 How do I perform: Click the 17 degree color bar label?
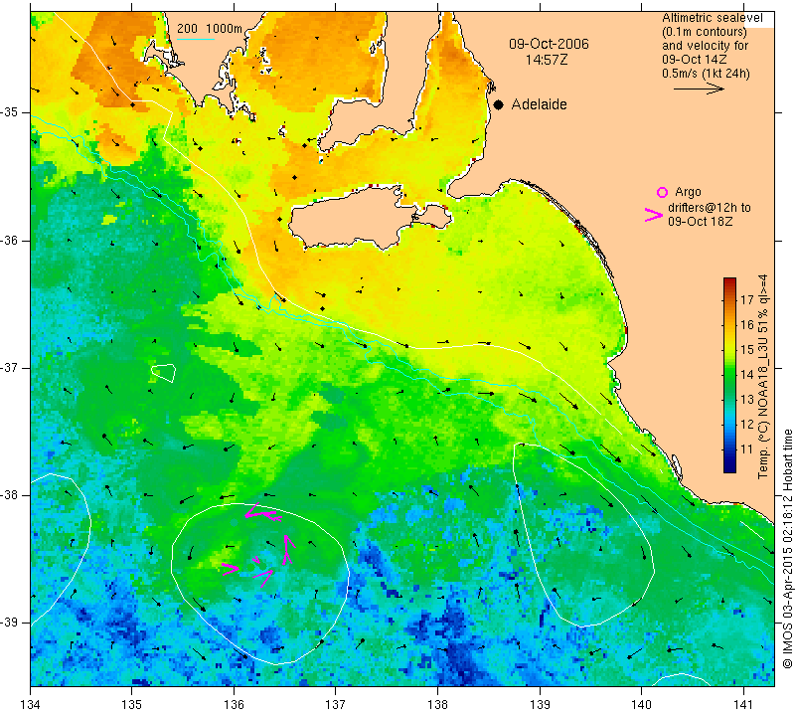click(747, 299)
